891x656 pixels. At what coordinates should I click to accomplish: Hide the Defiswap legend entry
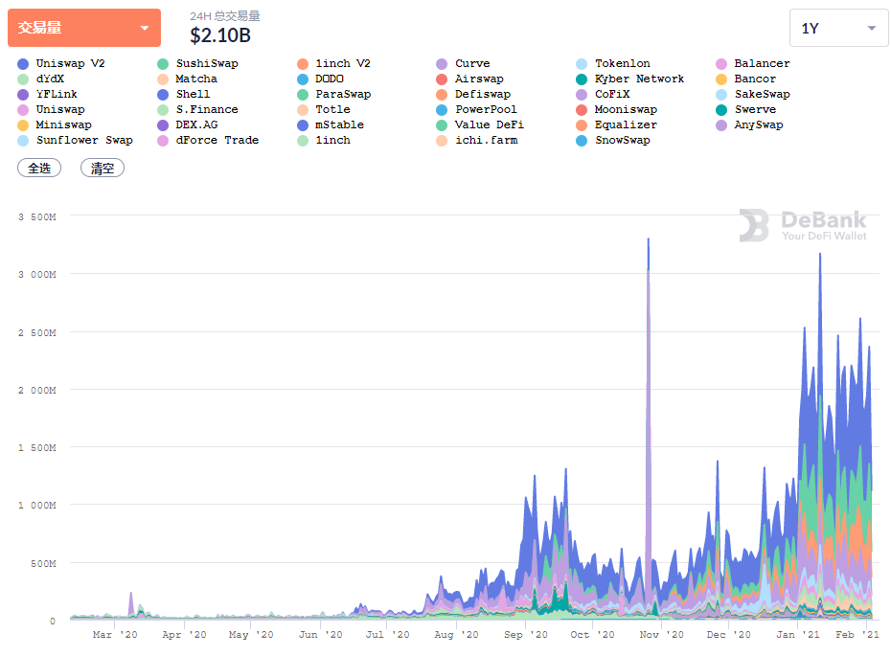tap(473, 94)
